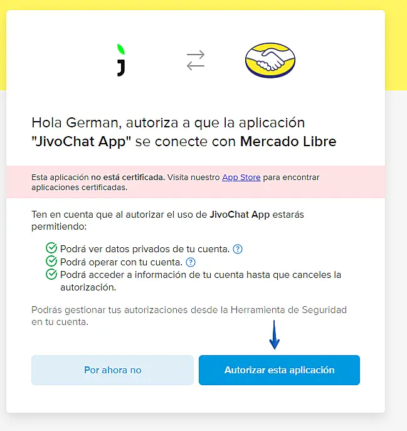
Task: Click green checkmark next to 'Podrá ver datos privados'
Action: tap(51, 248)
